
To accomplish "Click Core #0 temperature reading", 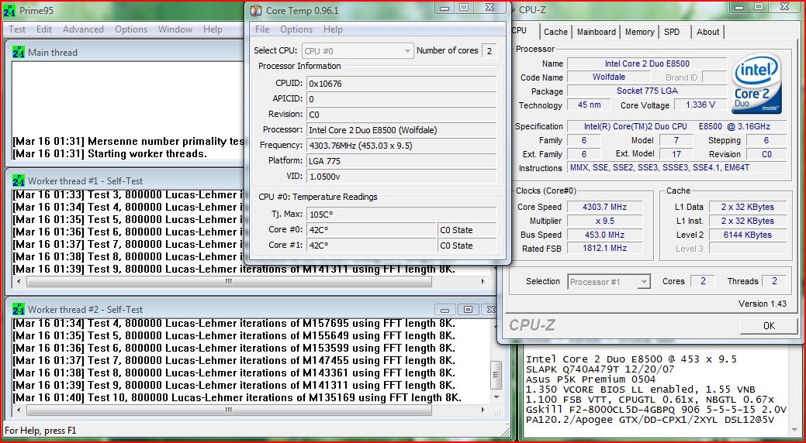I will pos(371,230).
